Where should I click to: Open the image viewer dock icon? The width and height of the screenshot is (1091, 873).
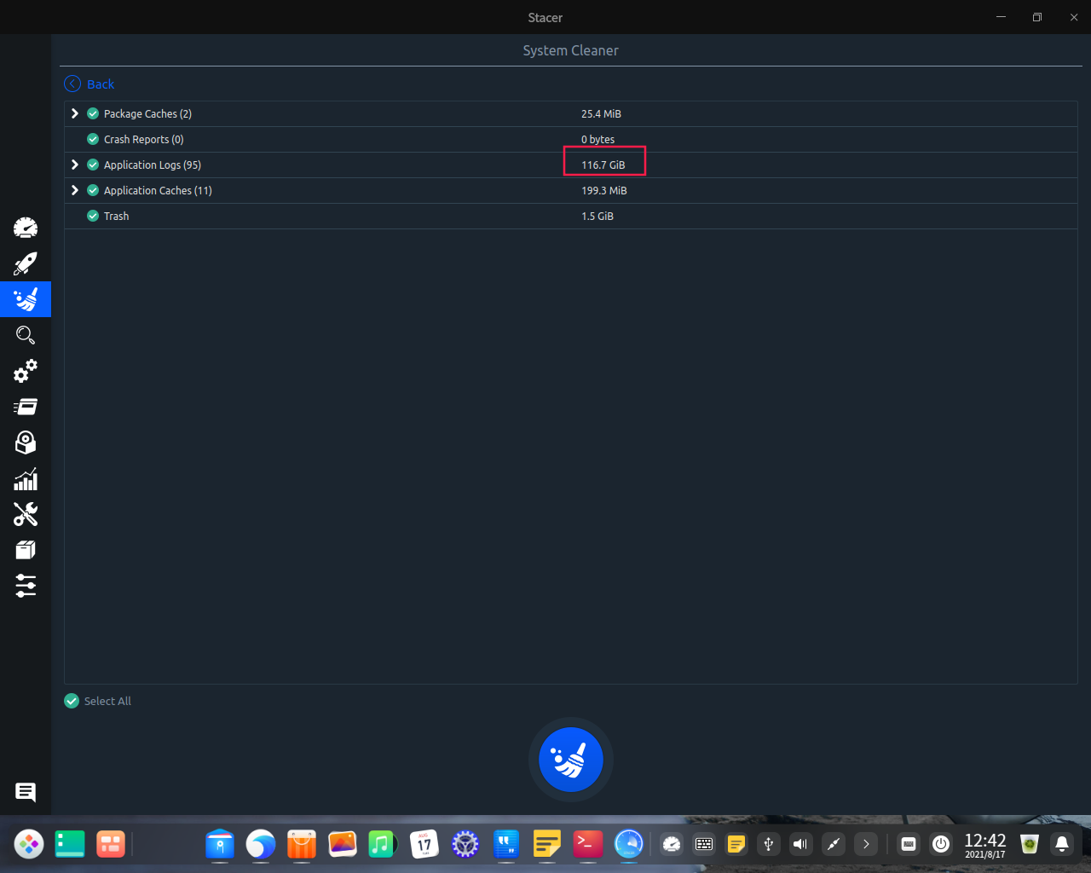pyautogui.click(x=342, y=844)
